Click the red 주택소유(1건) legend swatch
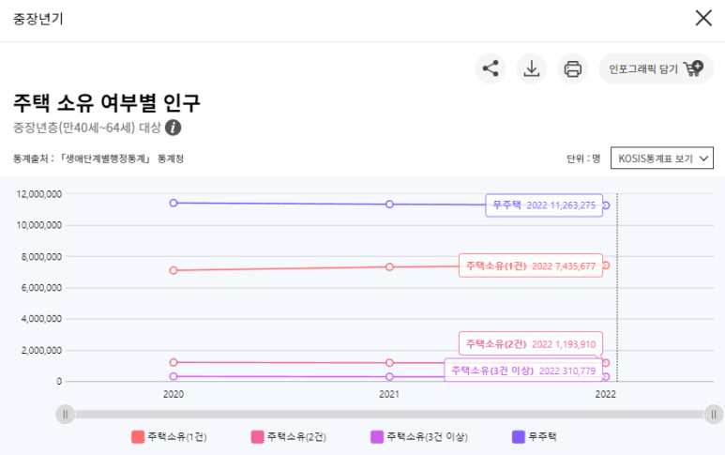725x455 pixels. click(x=138, y=436)
